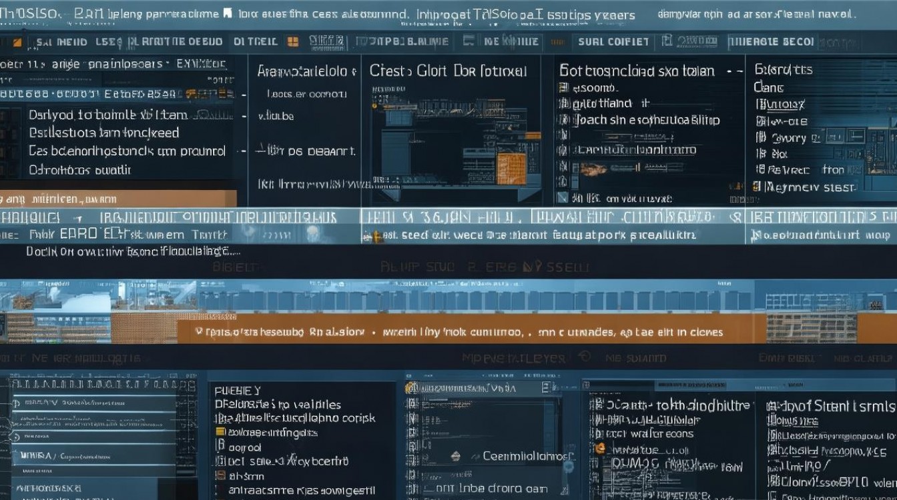Viewport: 897px width, 500px height.
Task: Open the SURL COIFIET toolbar tab
Action: 613,41
